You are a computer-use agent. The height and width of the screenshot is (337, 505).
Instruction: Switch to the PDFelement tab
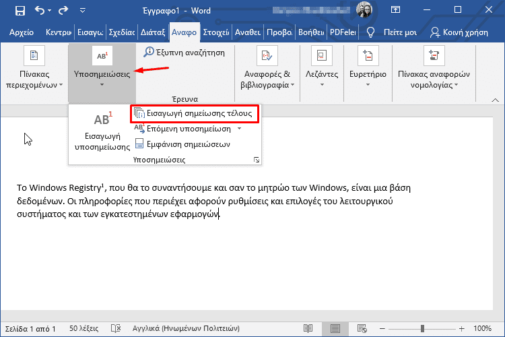click(343, 32)
